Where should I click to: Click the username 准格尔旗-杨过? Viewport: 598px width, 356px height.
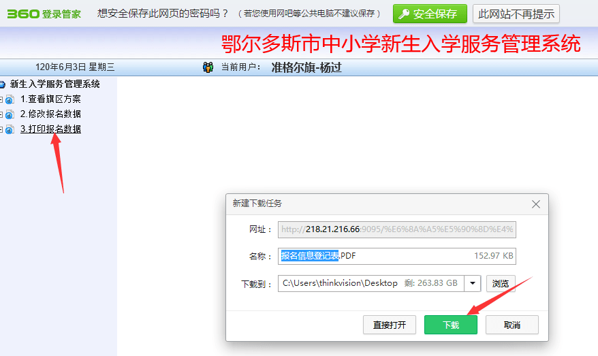(x=306, y=68)
